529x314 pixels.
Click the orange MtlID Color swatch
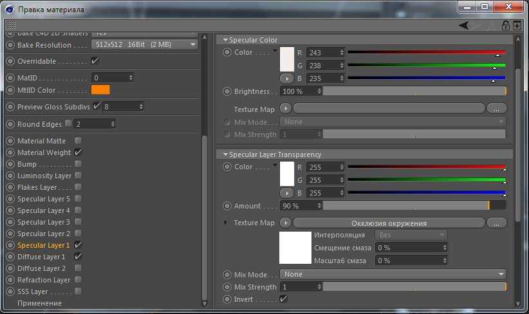[100, 90]
